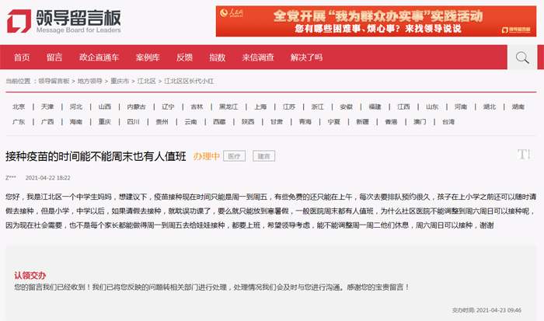The width and height of the screenshot is (544, 321).
Task: Click the 医疗 category tag
Action: pos(234,156)
